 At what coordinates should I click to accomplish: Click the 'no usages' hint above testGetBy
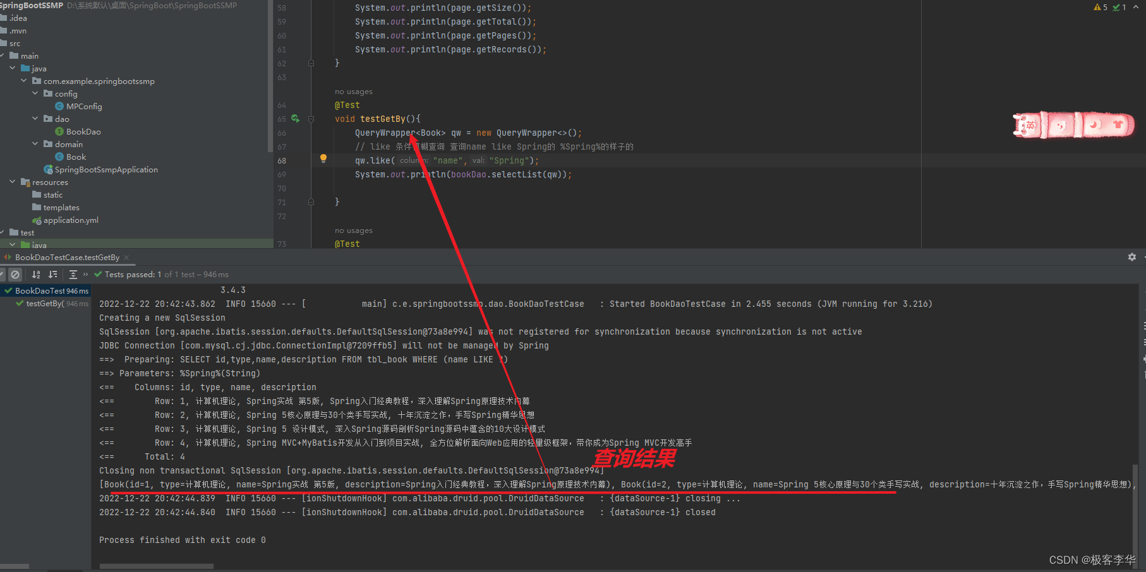point(354,92)
